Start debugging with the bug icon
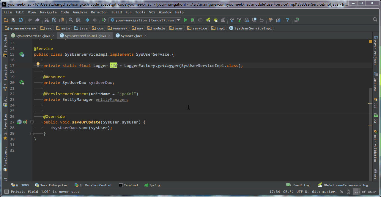Viewport: 381px width, 197px height. [x=193, y=20]
